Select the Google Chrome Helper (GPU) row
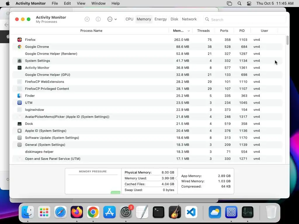The height and width of the screenshot is (224, 299). click(x=147, y=75)
